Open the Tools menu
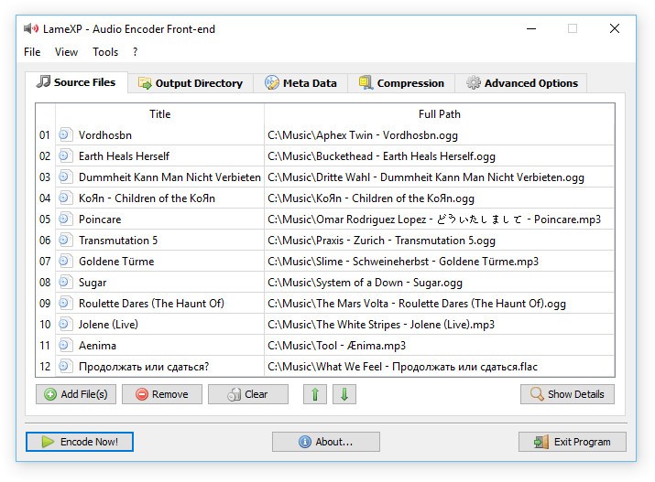Image resolution: width=655 pixels, height=482 pixels. [x=105, y=52]
